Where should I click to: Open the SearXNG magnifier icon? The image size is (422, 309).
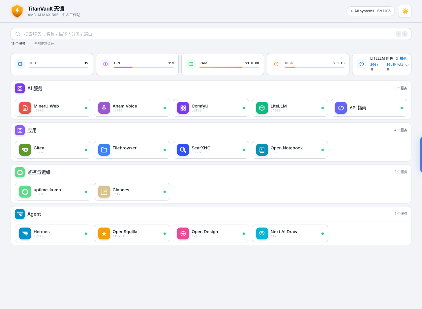[183, 150]
